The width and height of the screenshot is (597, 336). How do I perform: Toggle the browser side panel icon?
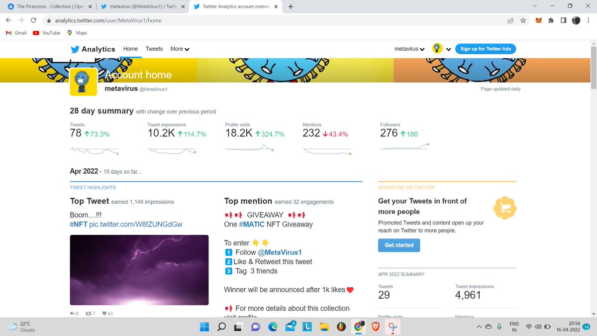[563, 20]
